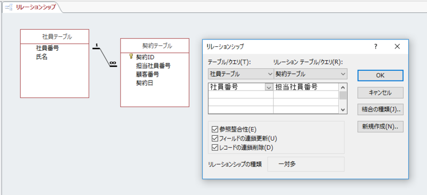Click the key icon beside 契約ID
The image size is (427, 195).
130,57
